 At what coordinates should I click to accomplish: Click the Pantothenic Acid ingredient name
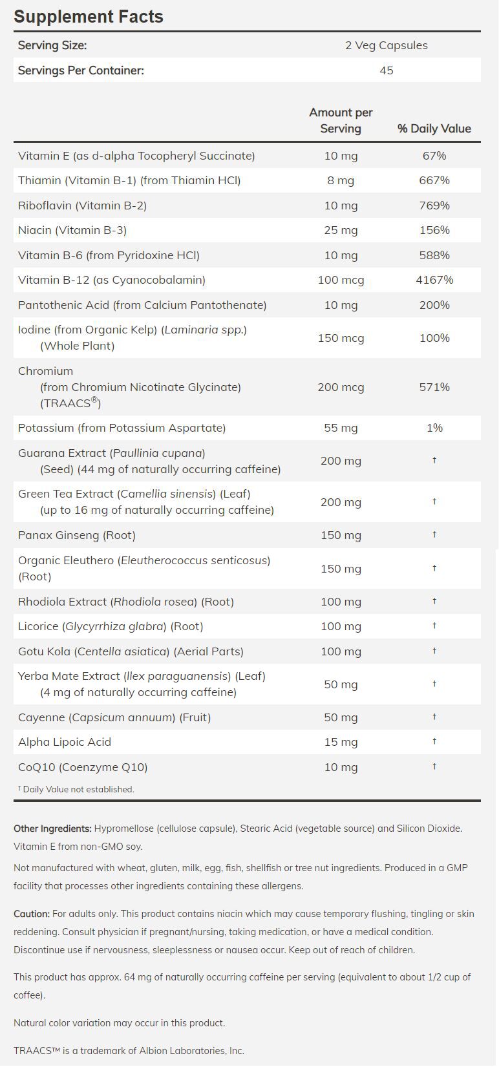tap(142, 305)
